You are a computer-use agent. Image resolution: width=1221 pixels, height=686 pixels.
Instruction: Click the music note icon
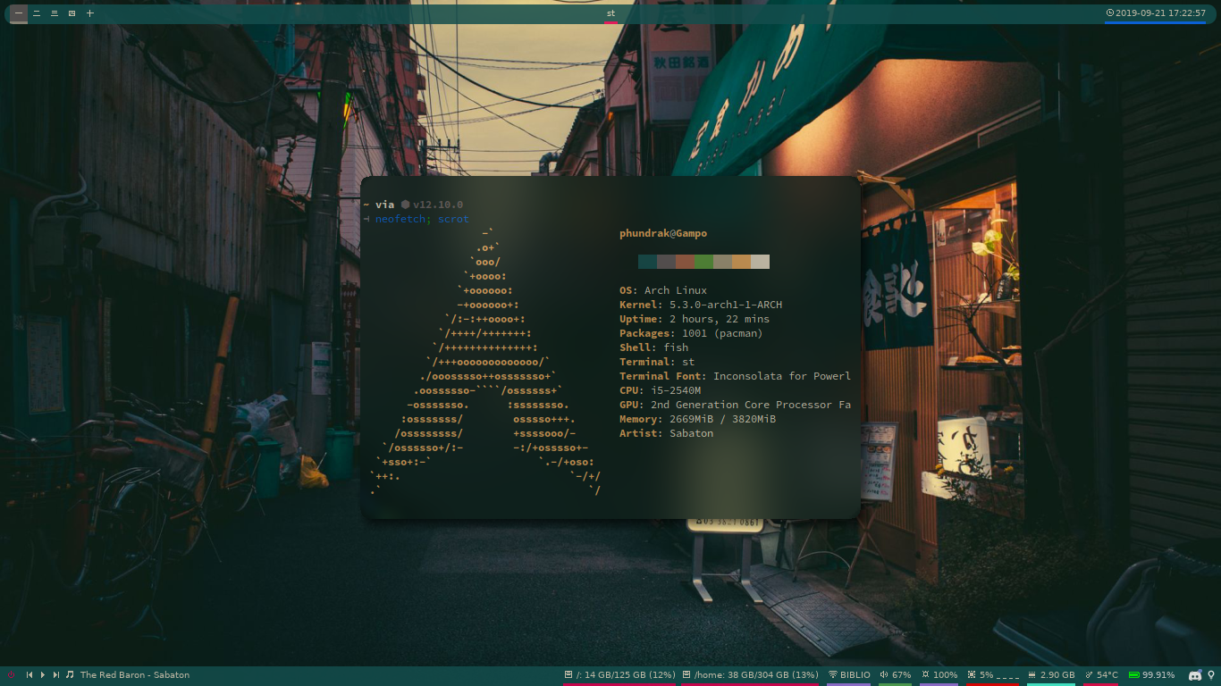[70, 675]
